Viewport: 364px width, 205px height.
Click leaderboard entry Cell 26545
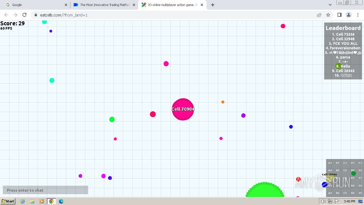tap(343, 71)
